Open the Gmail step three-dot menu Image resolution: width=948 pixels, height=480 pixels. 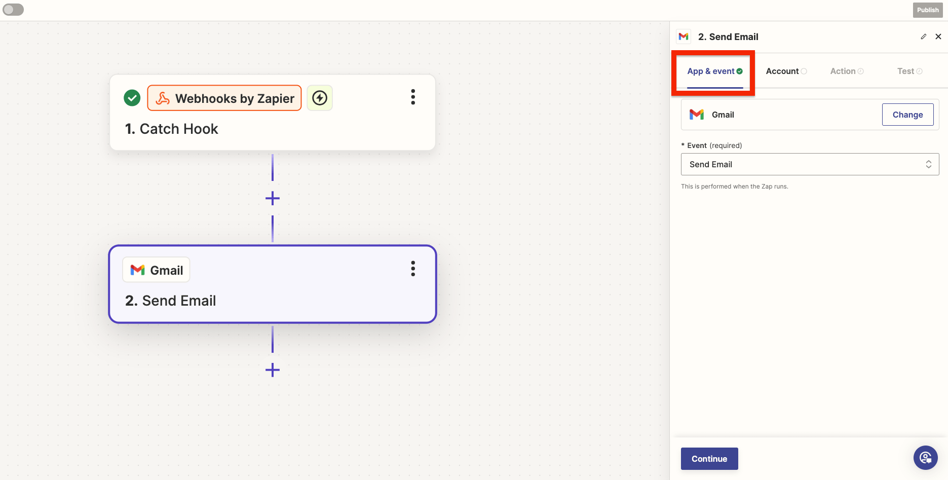tap(413, 269)
